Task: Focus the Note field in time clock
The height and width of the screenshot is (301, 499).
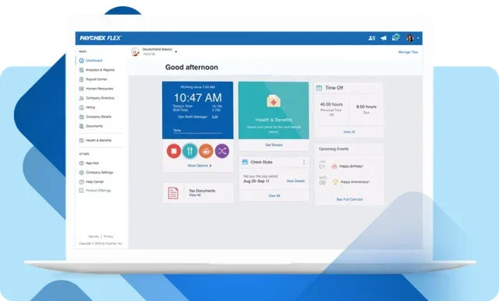Action: click(197, 131)
